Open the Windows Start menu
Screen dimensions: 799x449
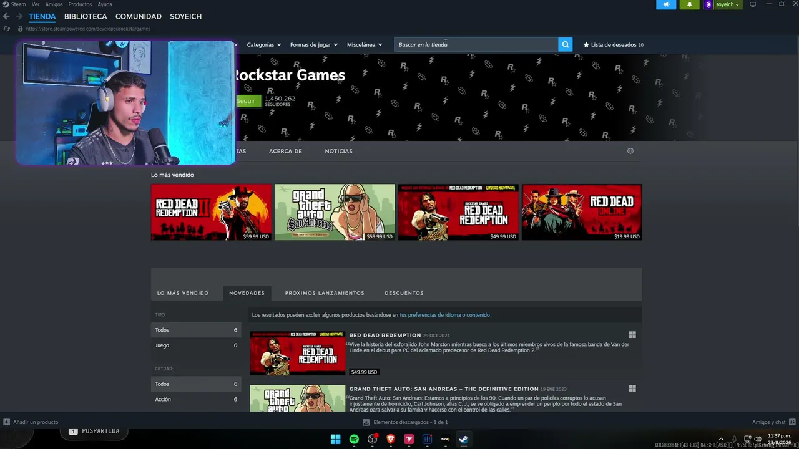335,439
